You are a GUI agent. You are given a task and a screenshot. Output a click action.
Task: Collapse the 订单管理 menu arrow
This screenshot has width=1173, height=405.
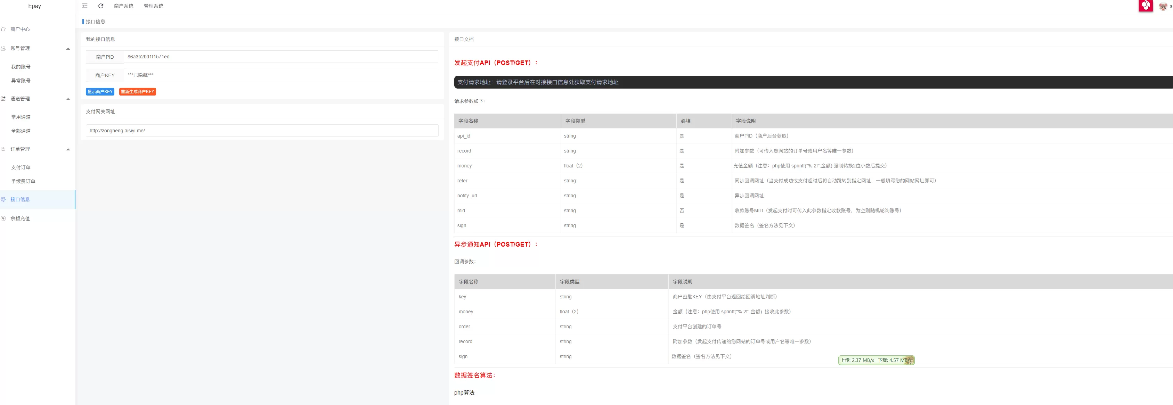[x=68, y=149]
